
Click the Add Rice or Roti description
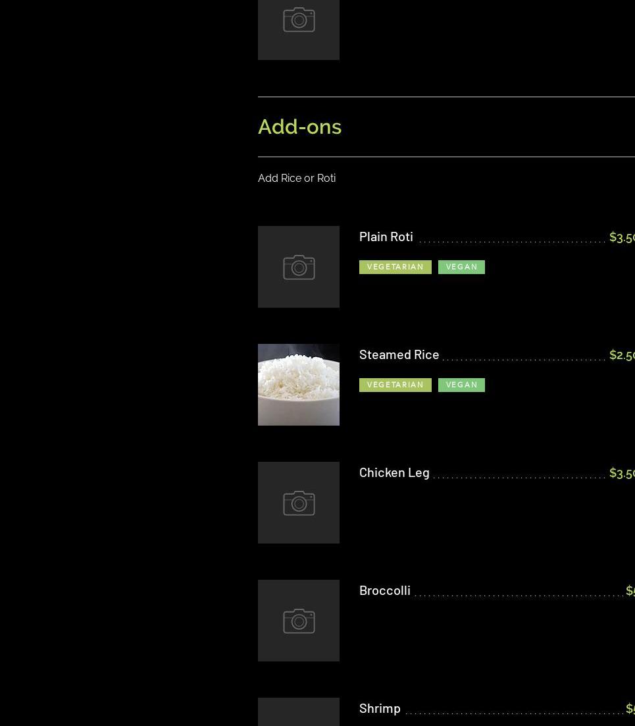pyautogui.click(x=297, y=179)
